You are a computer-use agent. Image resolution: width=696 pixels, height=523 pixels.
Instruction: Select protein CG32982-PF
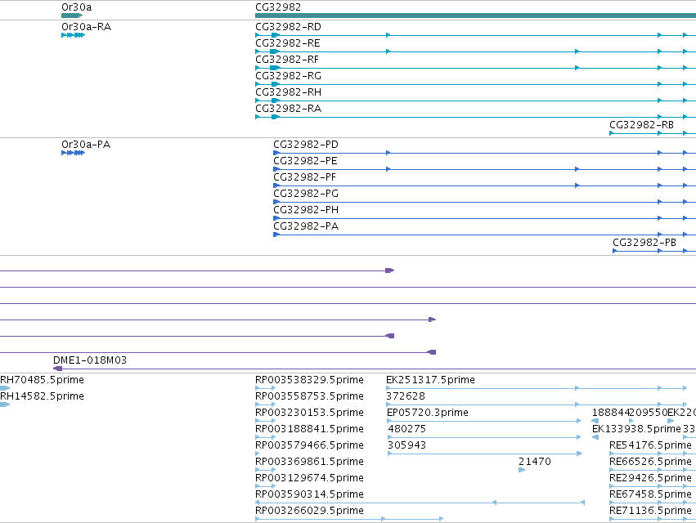click(x=304, y=177)
